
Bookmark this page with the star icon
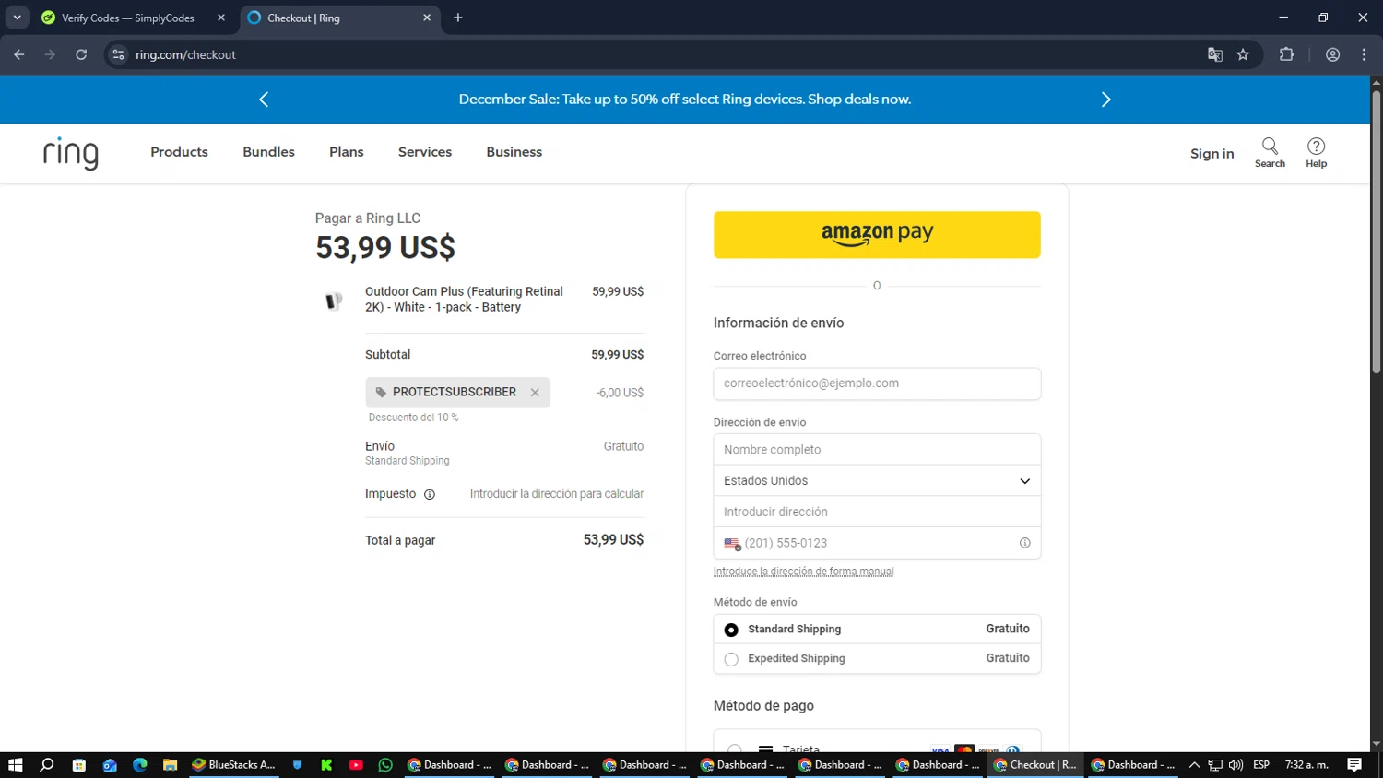pyautogui.click(x=1243, y=54)
